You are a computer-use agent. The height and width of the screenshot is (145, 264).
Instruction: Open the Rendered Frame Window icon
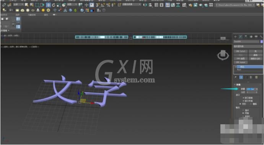[x=196, y=5]
